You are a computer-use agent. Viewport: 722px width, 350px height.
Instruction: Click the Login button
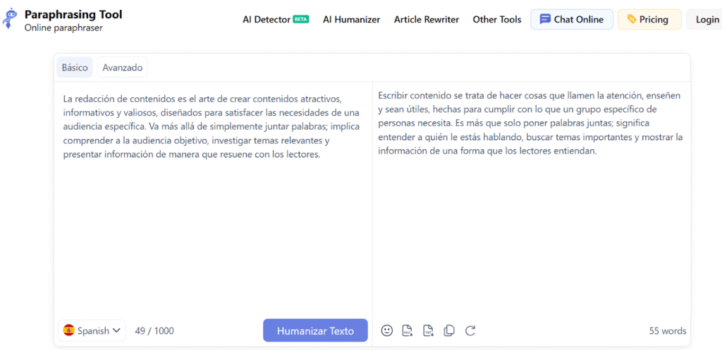pyautogui.click(x=706, y=20)
